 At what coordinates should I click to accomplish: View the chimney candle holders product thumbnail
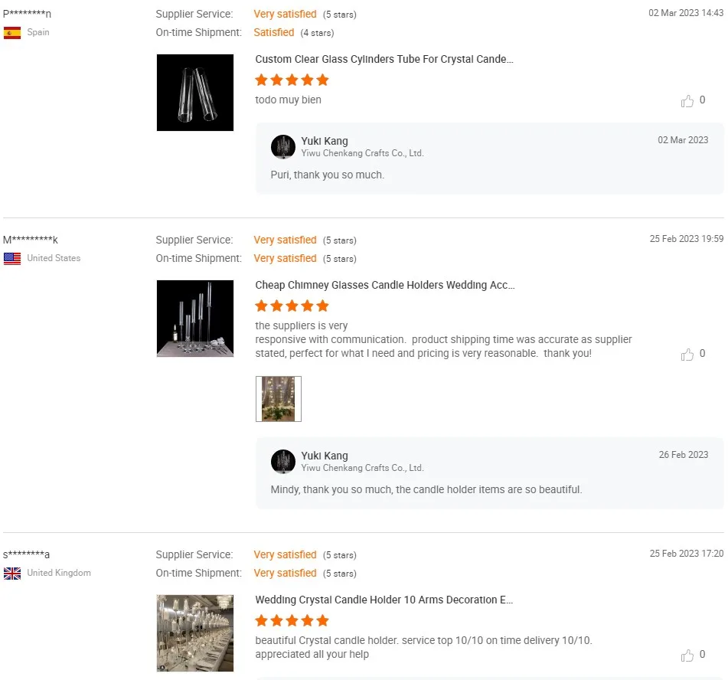(195, 319)
